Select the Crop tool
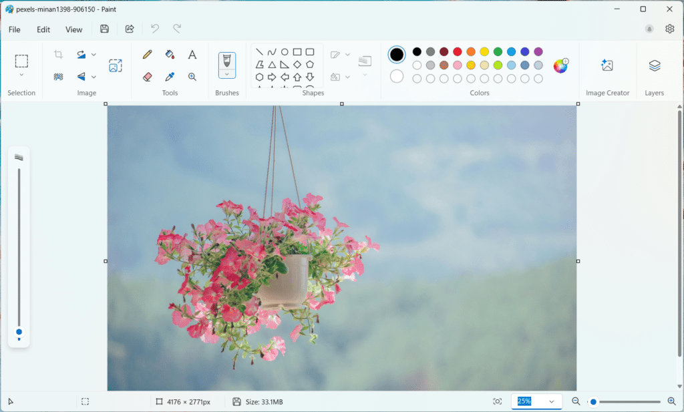Viewport: 684px width, 412px height. click(58, 54)
